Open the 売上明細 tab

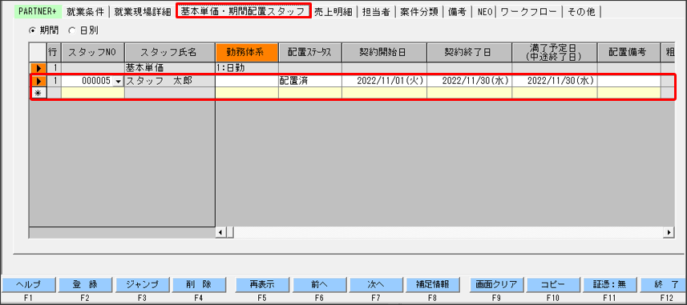tap(333, 12)
